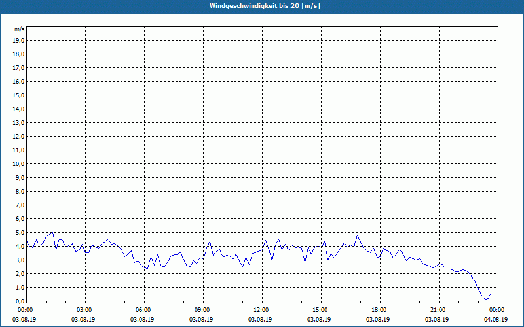Pick the '10,0' y-axis label
524x327 pixels.
[18, 164]
